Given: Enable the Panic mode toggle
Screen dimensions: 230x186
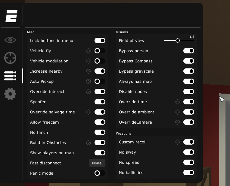Looking at the screenshot, I should (100, 173).
